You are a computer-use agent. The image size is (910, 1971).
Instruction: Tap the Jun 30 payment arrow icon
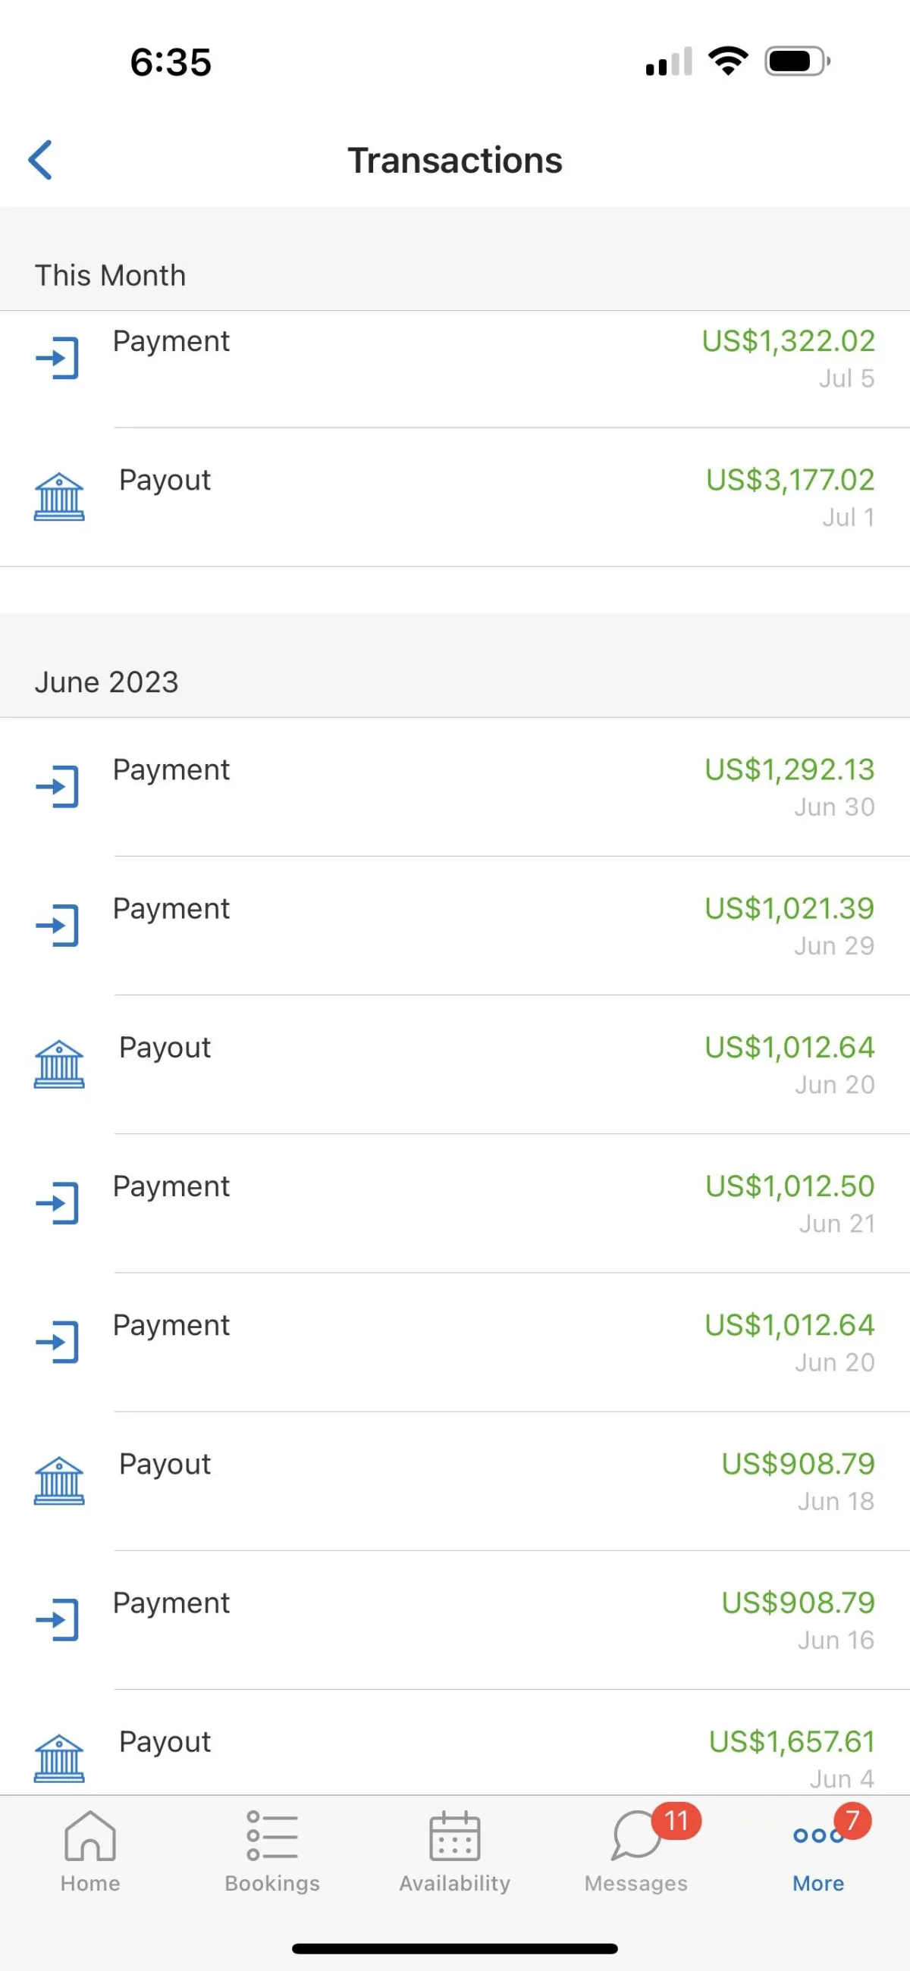tap(58, 787)
